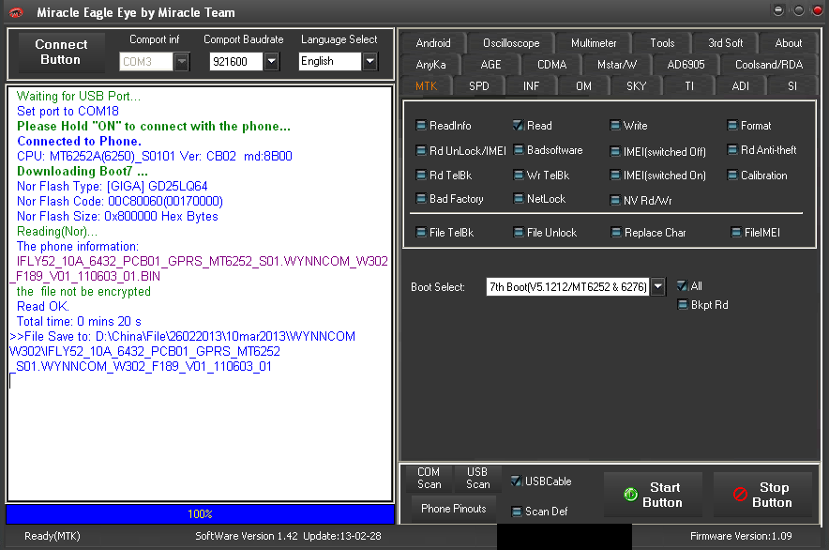Image resolution: width=829 pixels, height=550 pixels.
Task: Switch to the SPD tab
Action: point(479,85)
